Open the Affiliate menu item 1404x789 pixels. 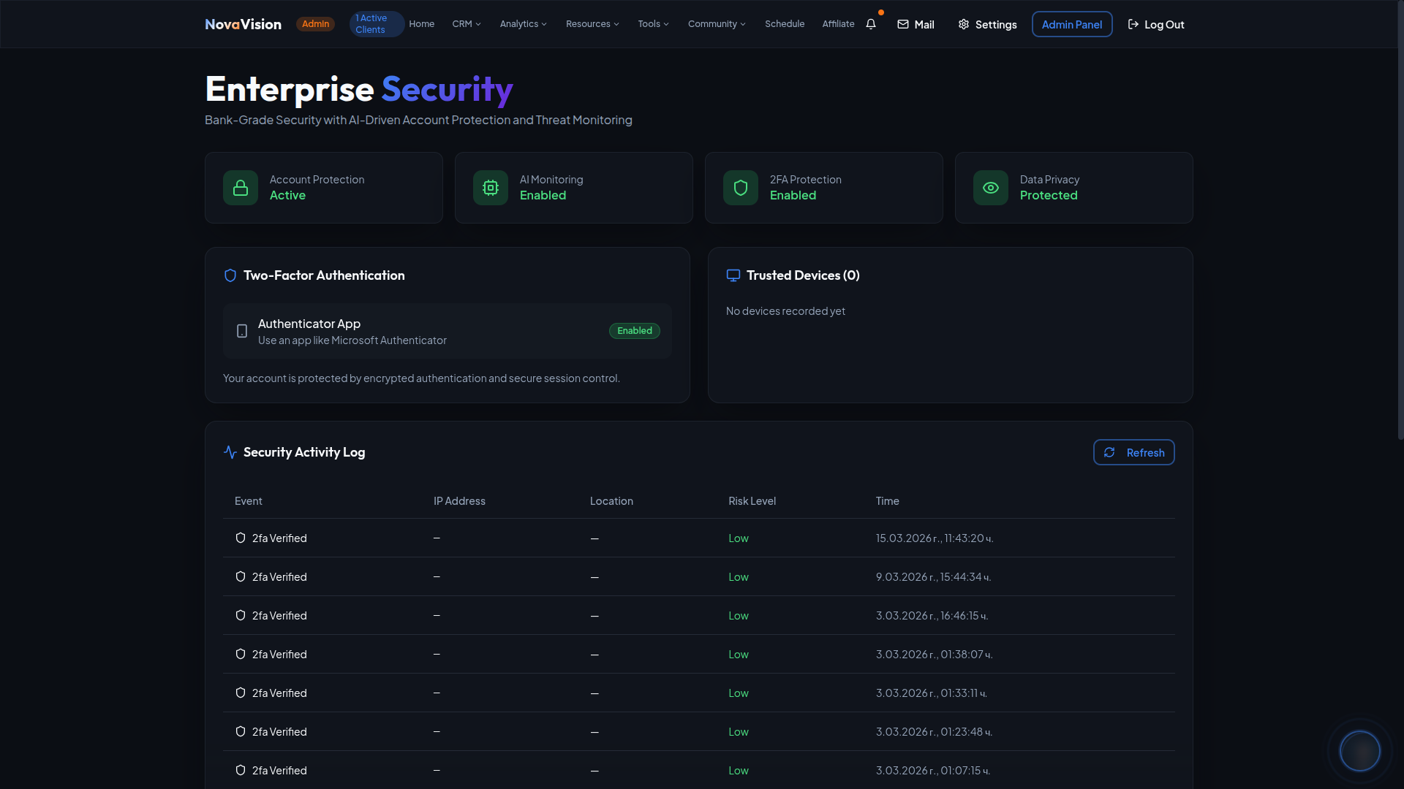click(x=838, y=24)
